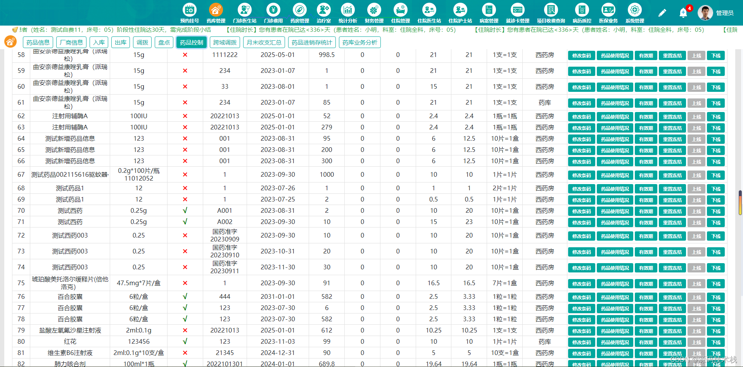Switch to the 药品信息 tab
This screenshot has width=743, height=367.
tap(38, 42)
